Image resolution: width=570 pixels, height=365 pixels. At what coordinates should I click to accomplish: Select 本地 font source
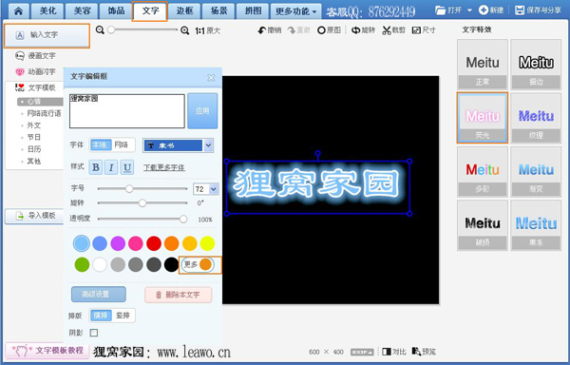click(101, 145)
